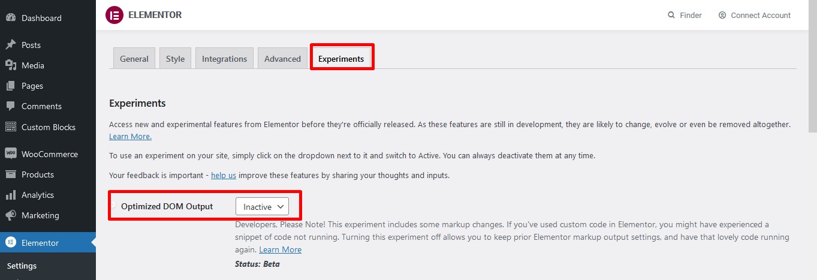
Task: Select the Advanced settings tab
Action: tap(282, 59)
